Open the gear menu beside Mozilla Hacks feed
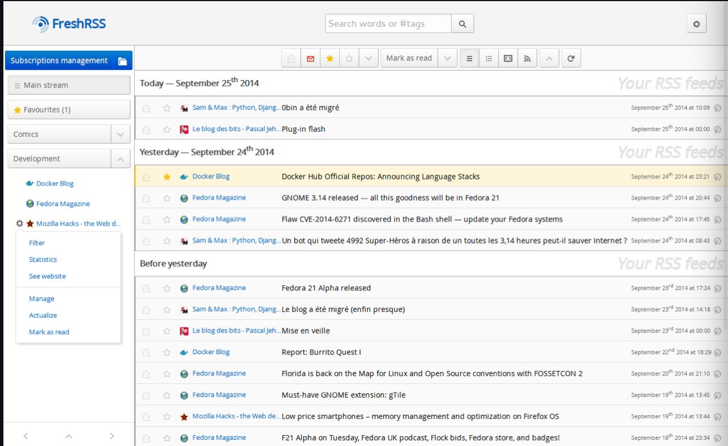This screenshot has height=446, width=728. click(x=20, y=223)
